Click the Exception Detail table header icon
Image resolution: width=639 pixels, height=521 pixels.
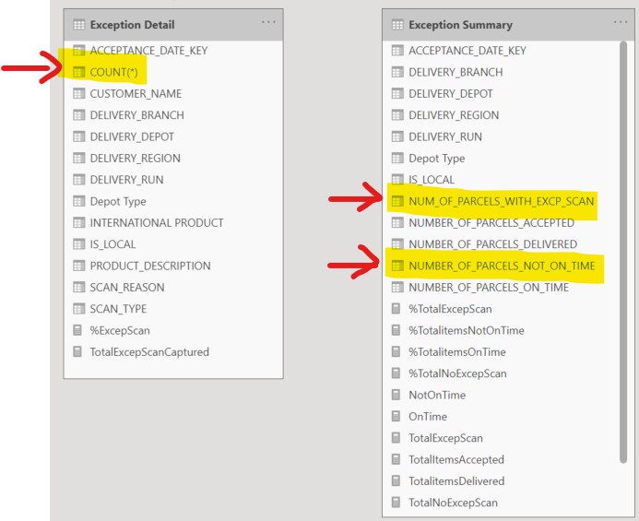(78, 25)
